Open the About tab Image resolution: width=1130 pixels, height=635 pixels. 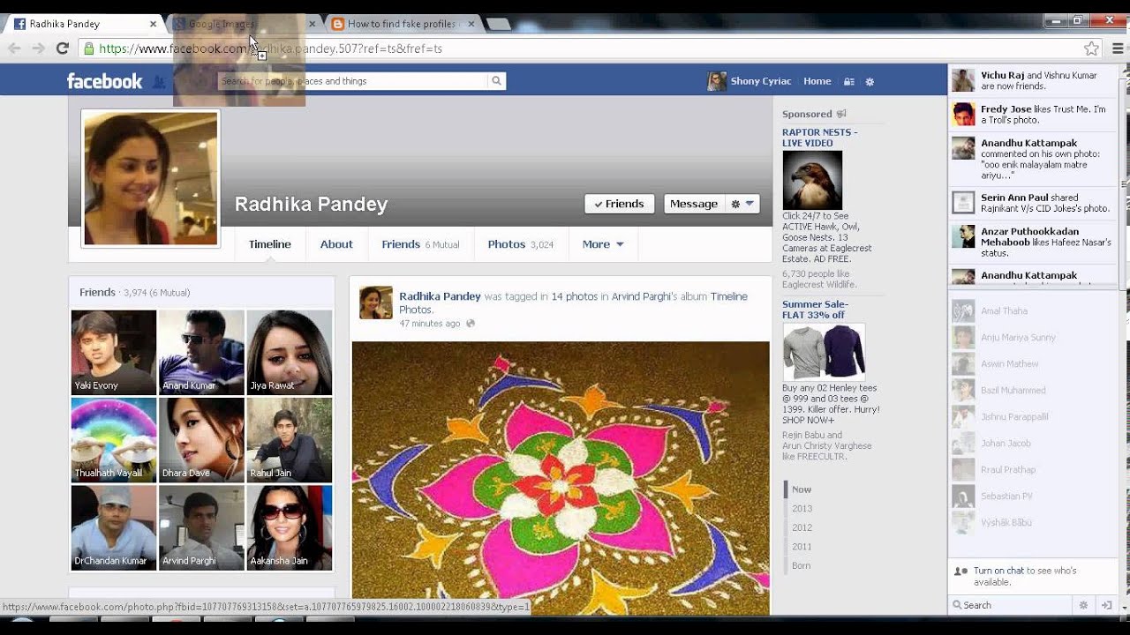pos(336,244)
